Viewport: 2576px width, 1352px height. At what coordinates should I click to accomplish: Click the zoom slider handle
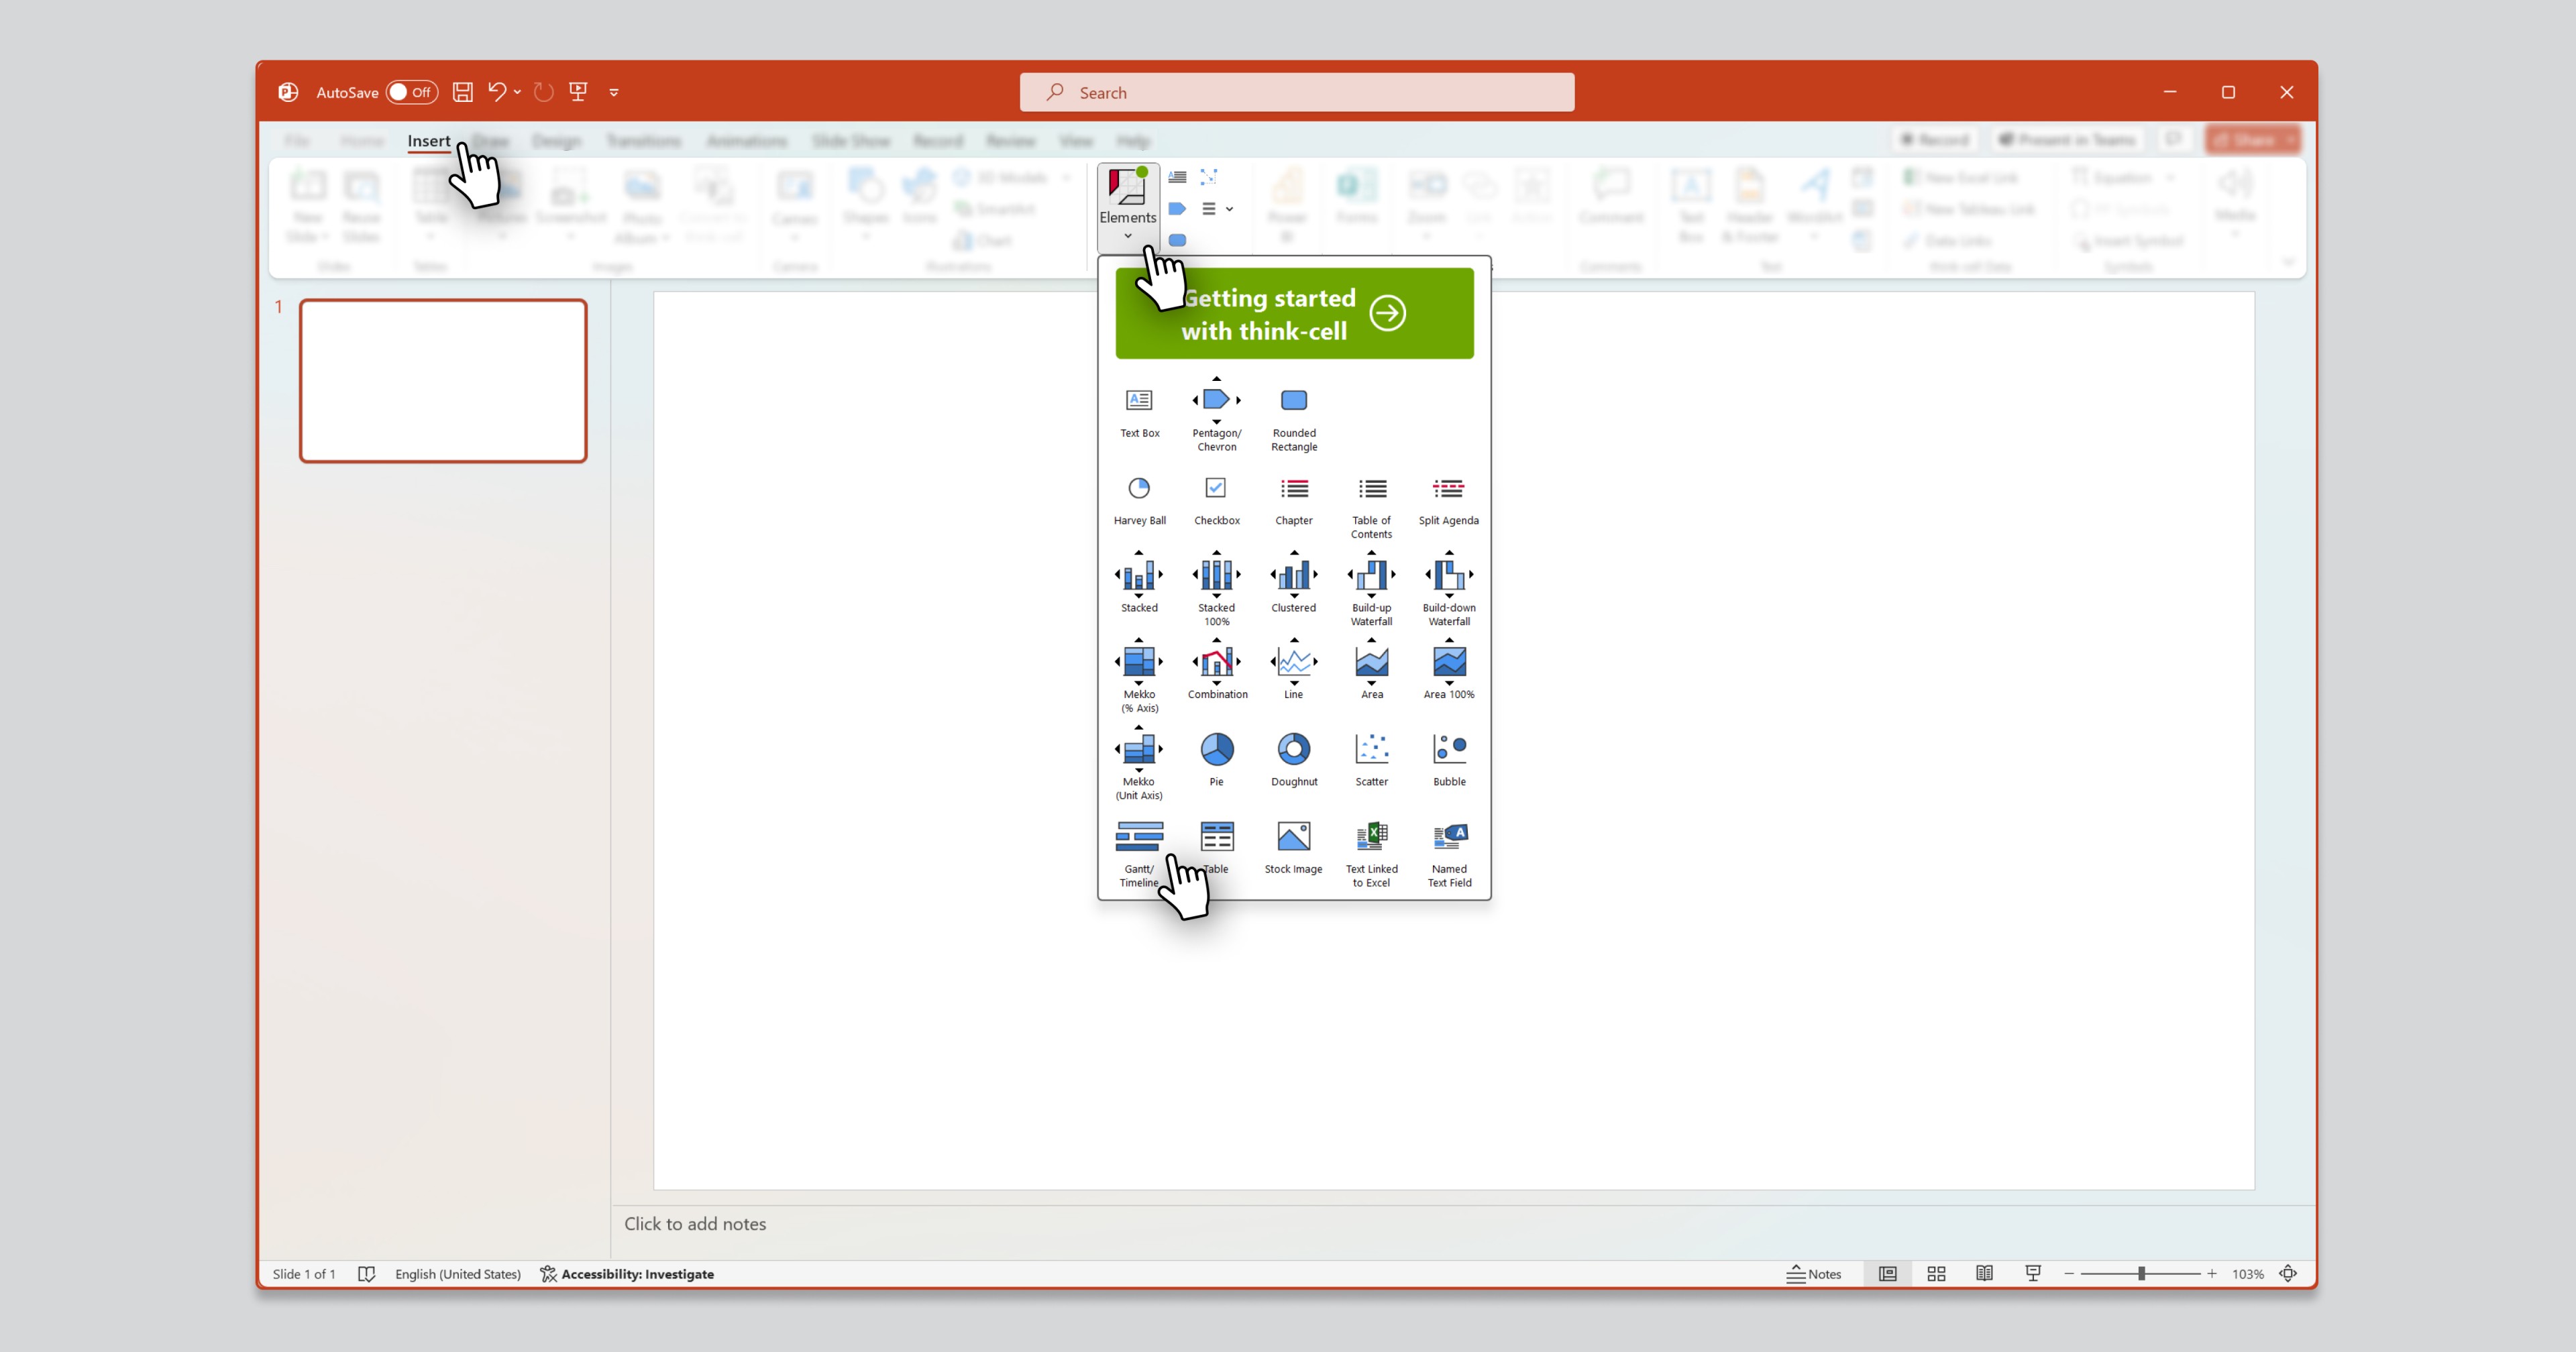(2141, 1273)
